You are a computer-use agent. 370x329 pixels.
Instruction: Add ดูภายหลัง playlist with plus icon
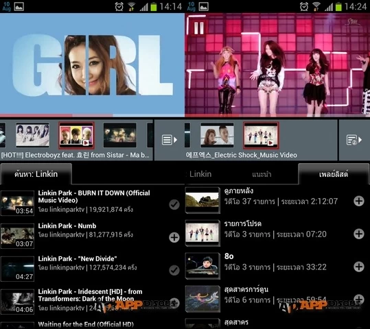coord(358,201)
